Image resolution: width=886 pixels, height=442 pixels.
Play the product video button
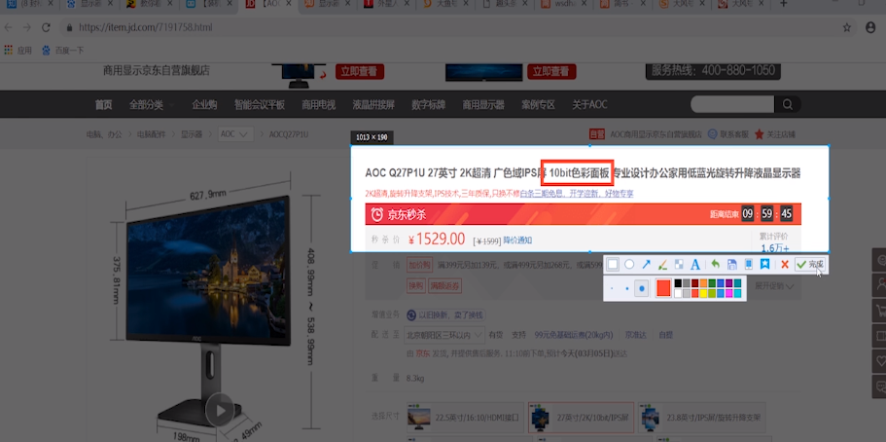click(x=220, y=410)
